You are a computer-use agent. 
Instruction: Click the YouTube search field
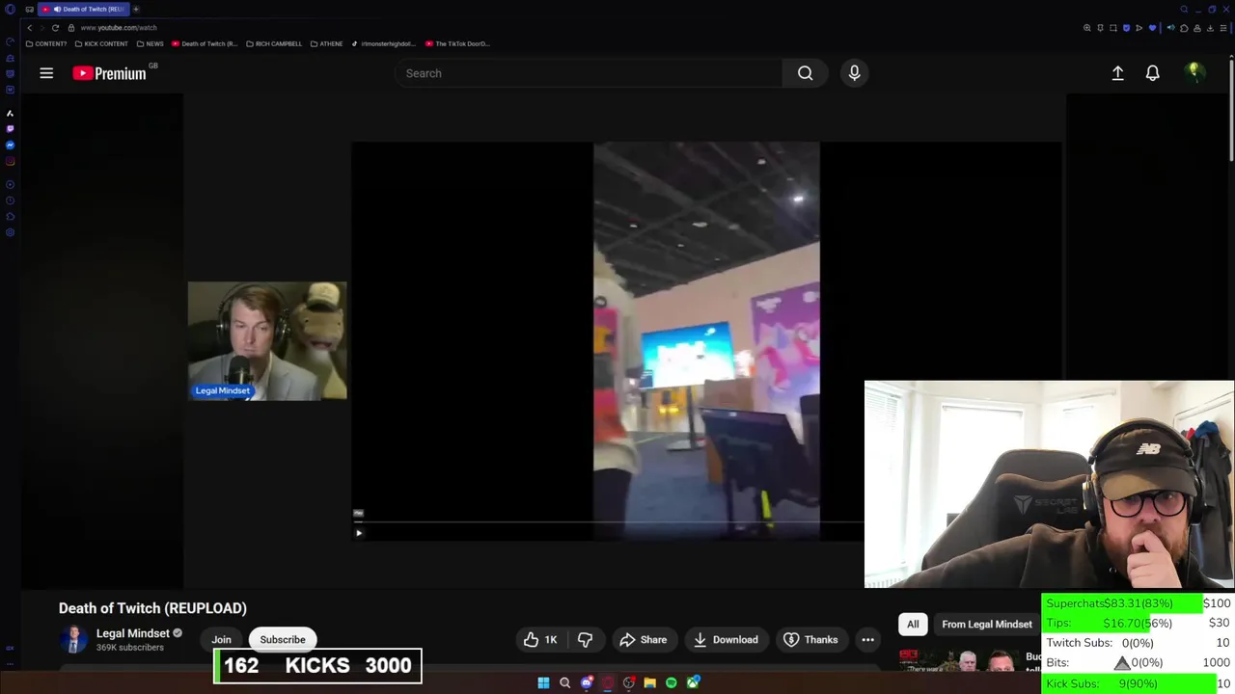pyautogui.click(x=589, y=73)
